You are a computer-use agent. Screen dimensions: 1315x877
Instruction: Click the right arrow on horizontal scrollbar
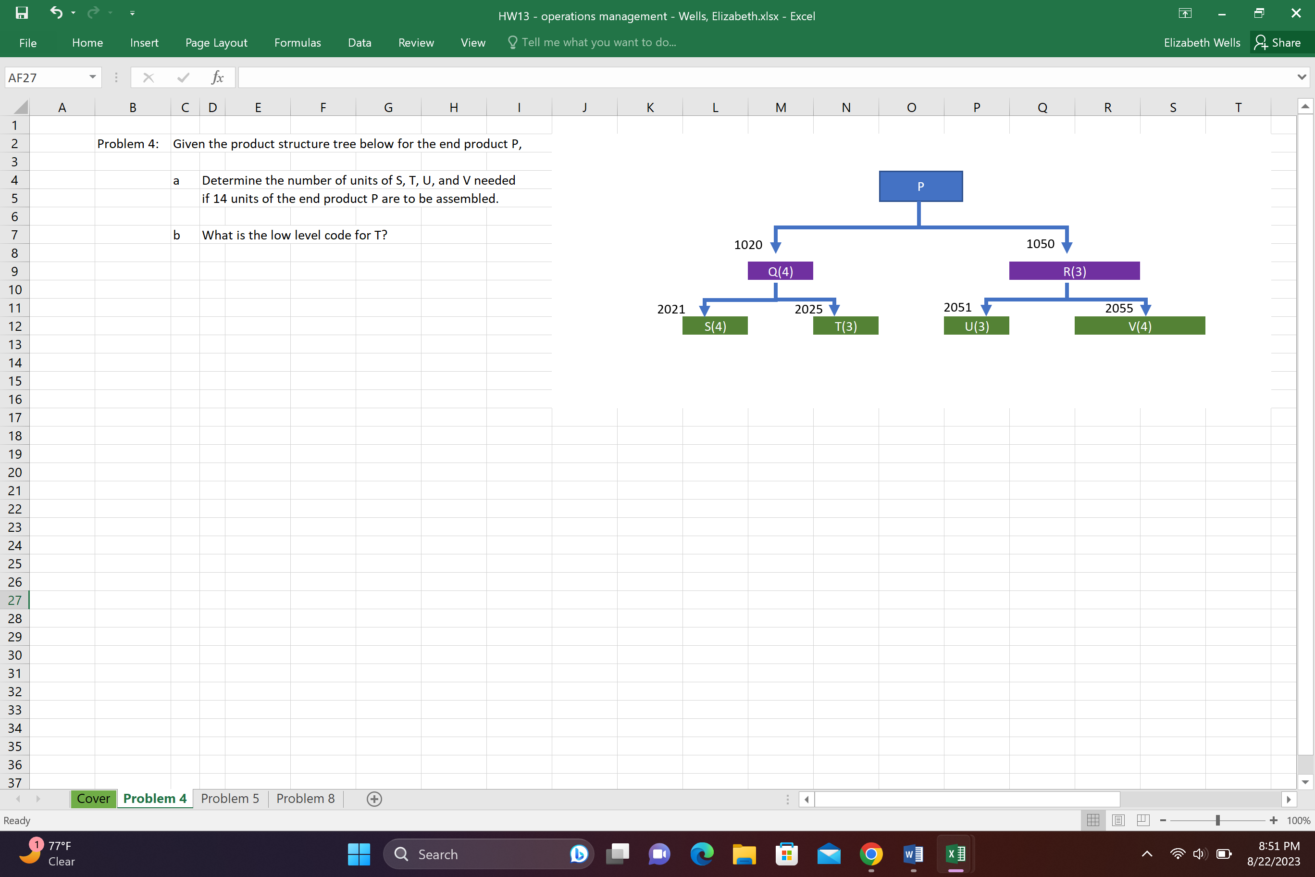(x=1289, y=799)
